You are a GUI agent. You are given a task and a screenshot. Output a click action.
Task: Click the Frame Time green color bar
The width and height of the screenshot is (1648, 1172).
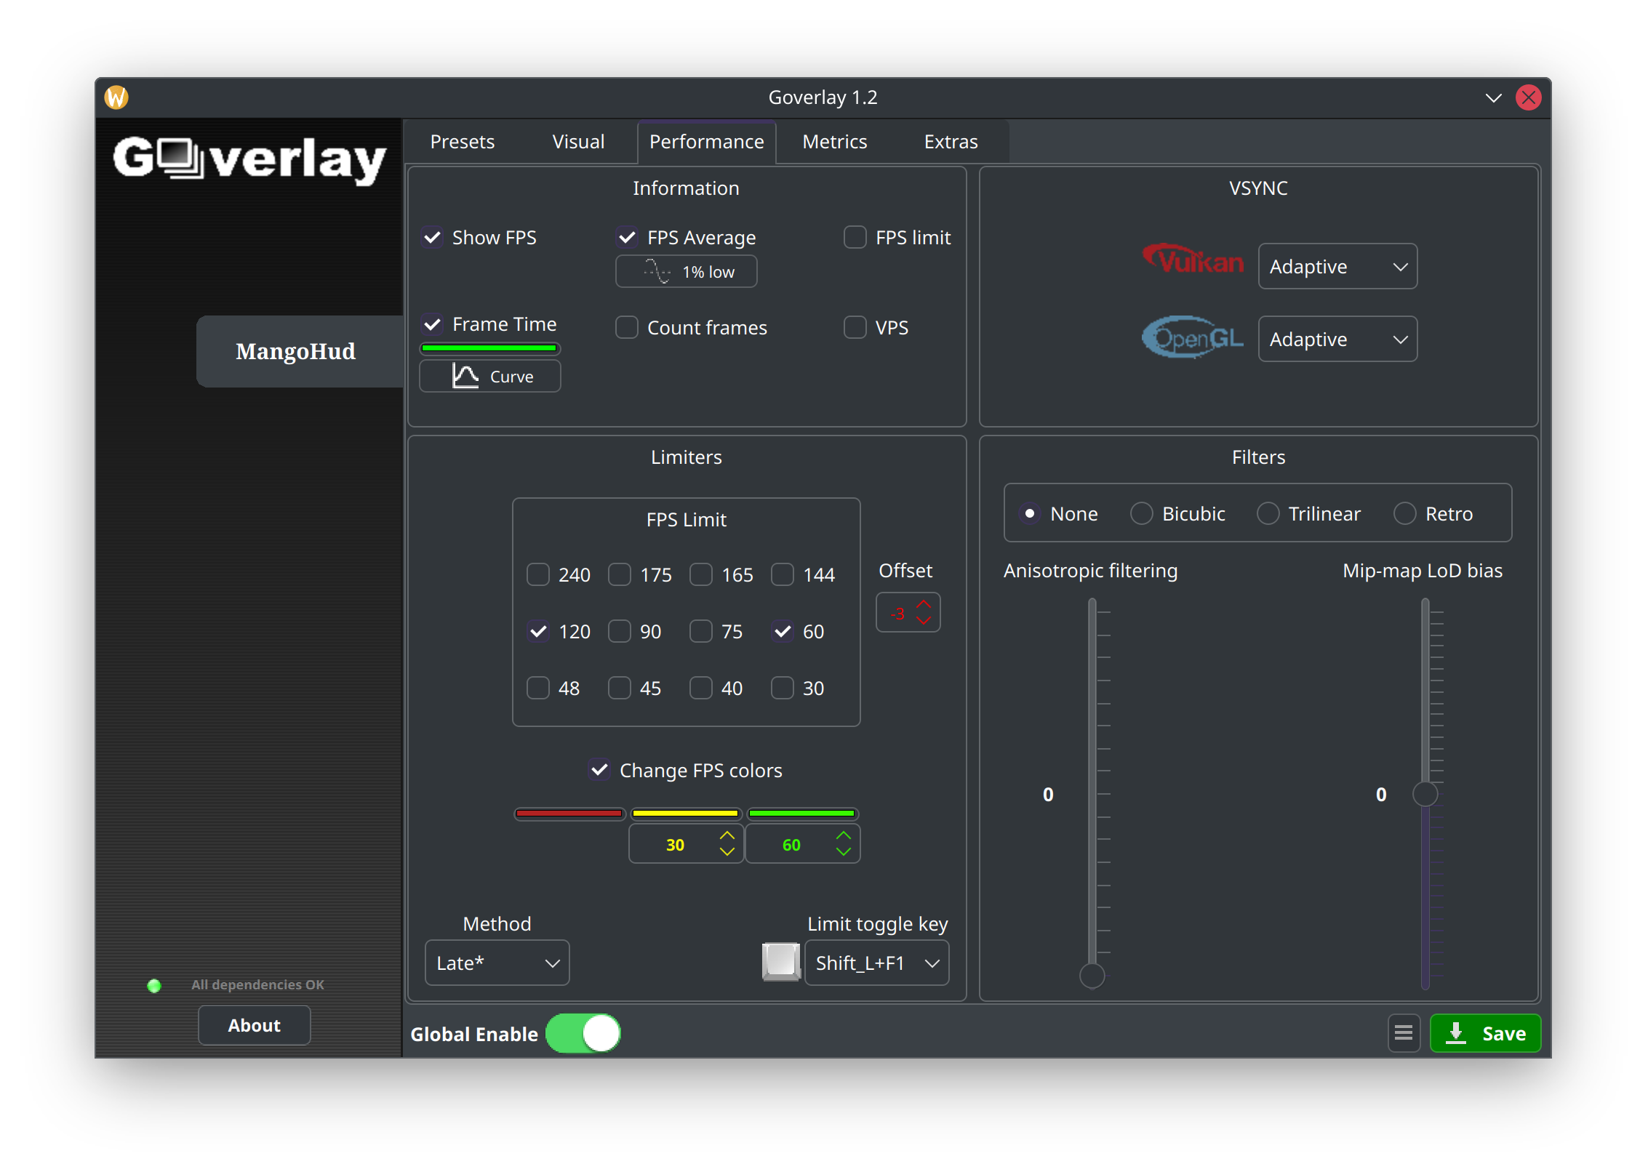pos(489,348)
